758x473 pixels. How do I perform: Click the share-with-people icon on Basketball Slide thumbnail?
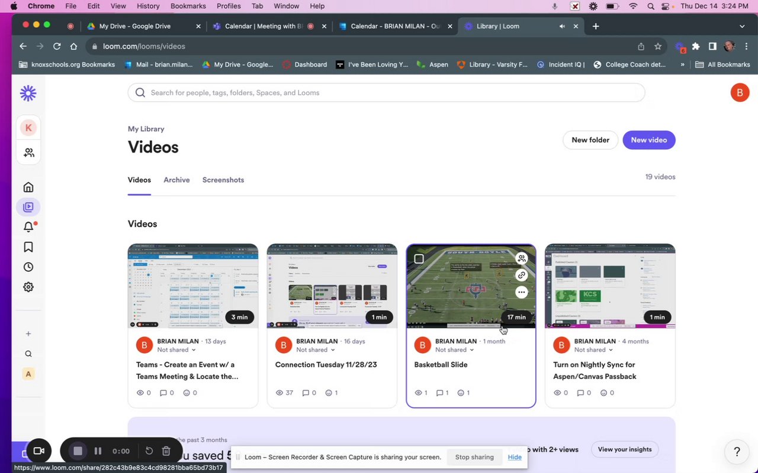point(521,258)
